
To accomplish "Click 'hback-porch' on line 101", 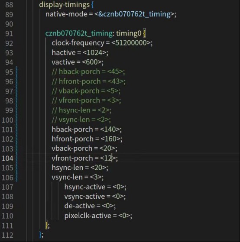I will [x=72, y=129].
